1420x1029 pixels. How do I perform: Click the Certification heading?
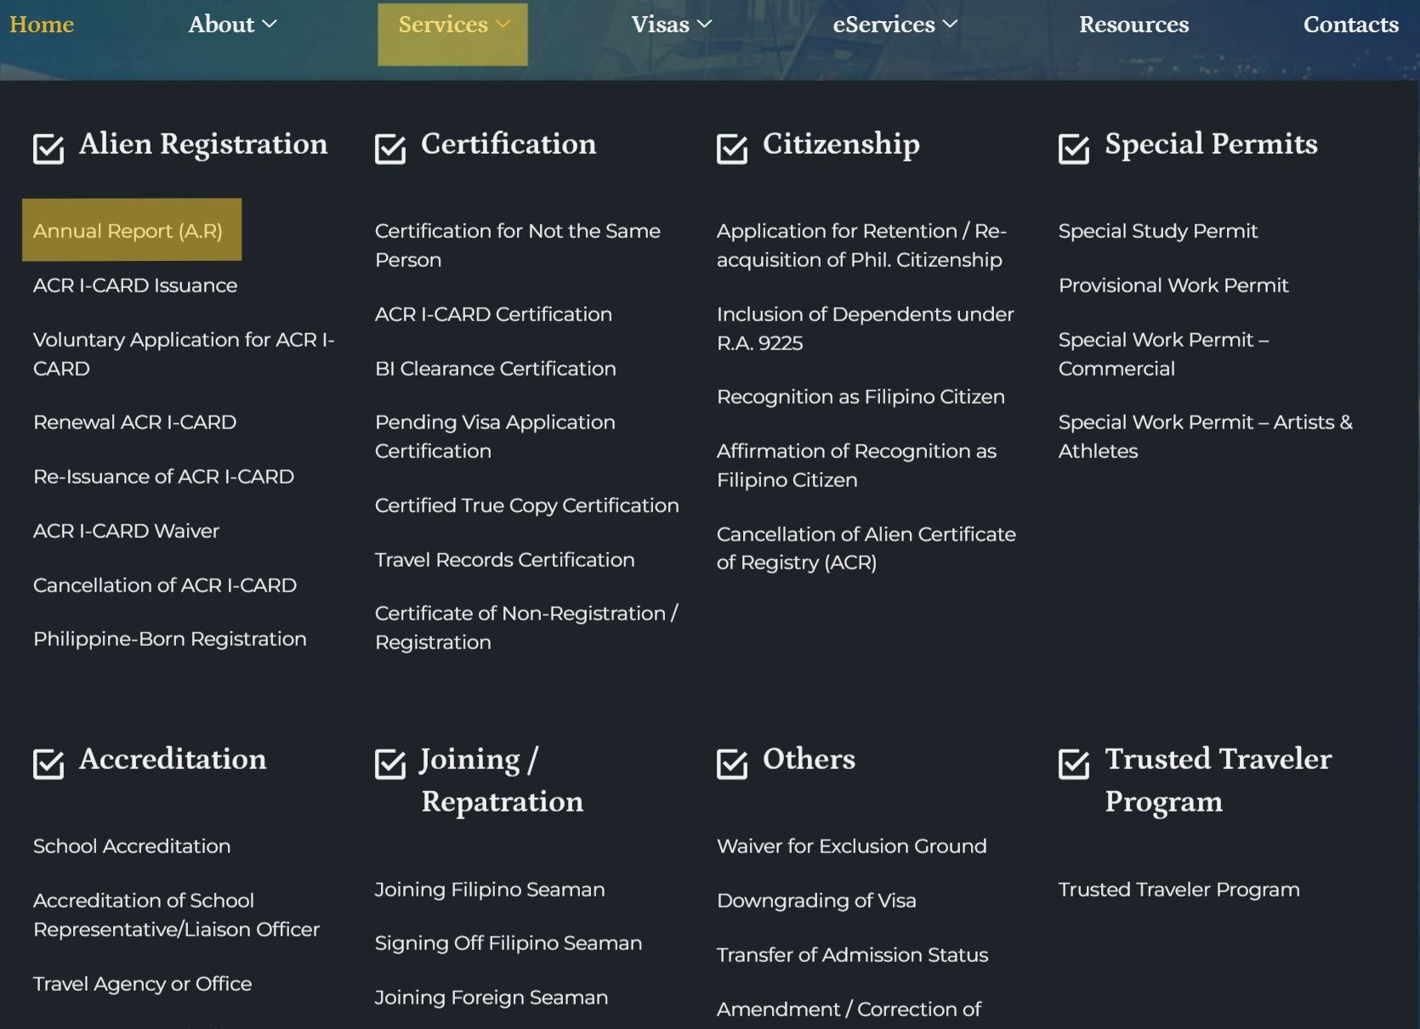(508, 144)
